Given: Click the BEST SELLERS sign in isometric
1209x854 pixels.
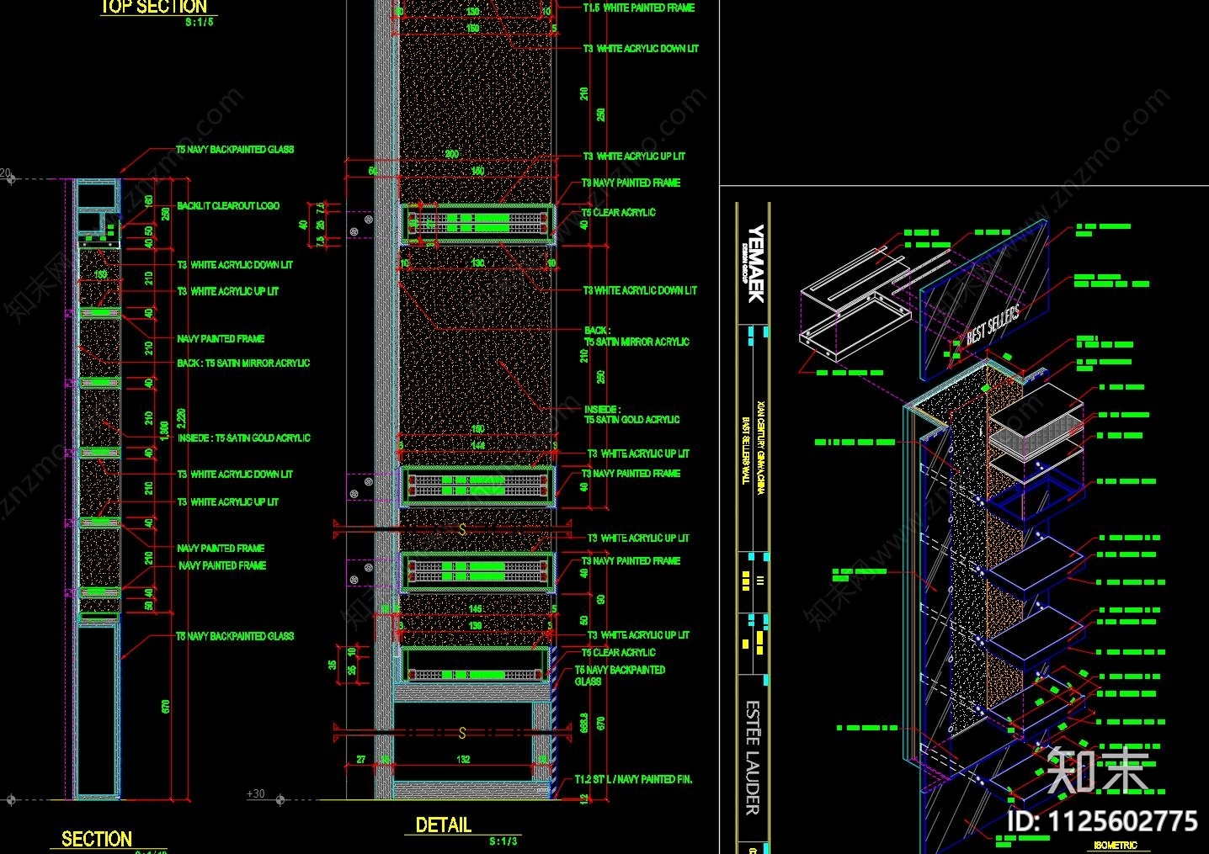Looking at the screenshot, I should 993,325.
